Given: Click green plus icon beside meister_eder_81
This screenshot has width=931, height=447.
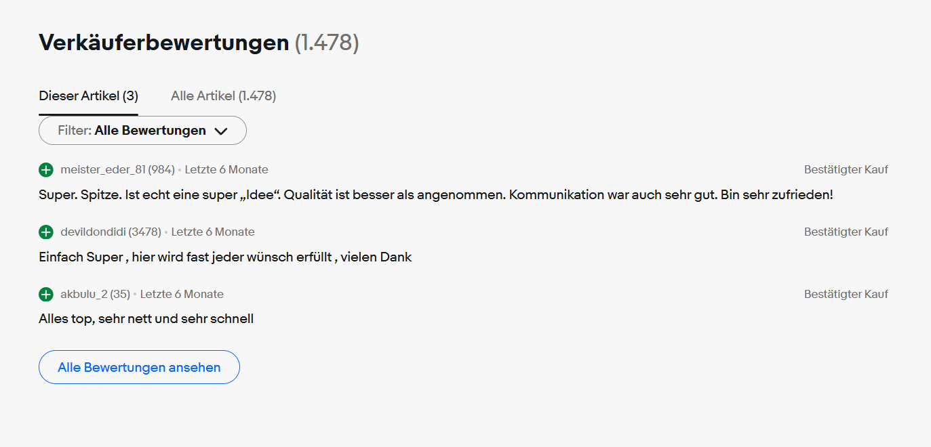Looking at the screenshot, I should 46,169.
